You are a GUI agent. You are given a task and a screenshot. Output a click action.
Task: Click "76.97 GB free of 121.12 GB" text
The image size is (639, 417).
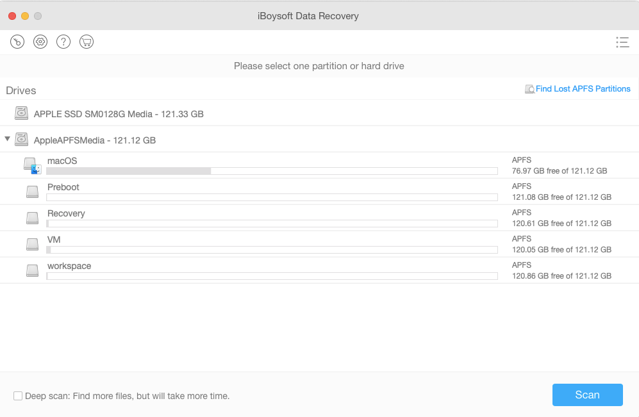tap(560, 171)
